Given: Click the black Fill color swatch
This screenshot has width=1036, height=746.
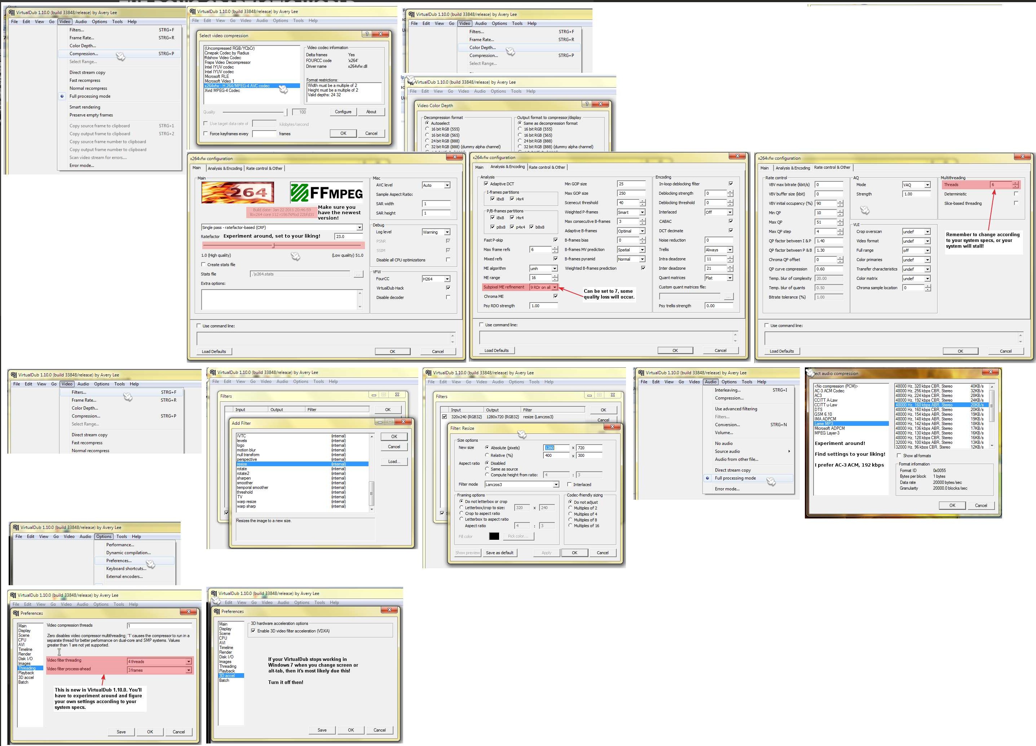Looking at the screenshot, I should tap(494, 536).
